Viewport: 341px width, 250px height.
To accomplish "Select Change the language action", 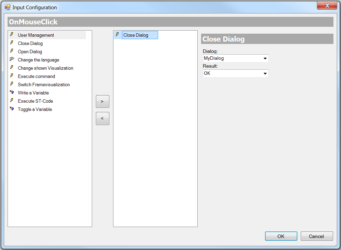I will [38, 60].
